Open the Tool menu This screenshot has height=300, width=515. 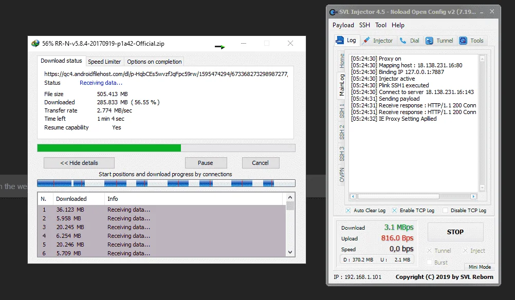pyautogui.click(x=381, y=25)
